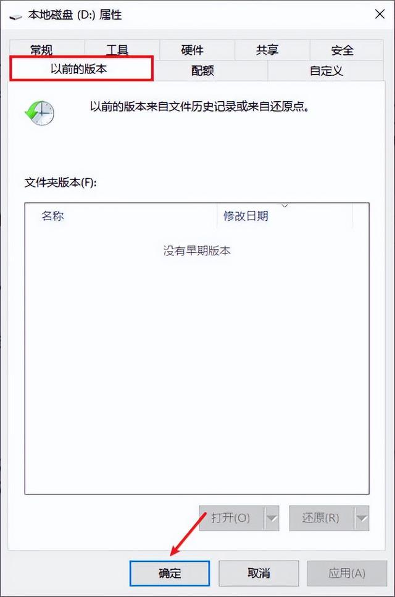Cancel the dialog with 取消
Screen dimensions: 395x597
pos(259,573)
